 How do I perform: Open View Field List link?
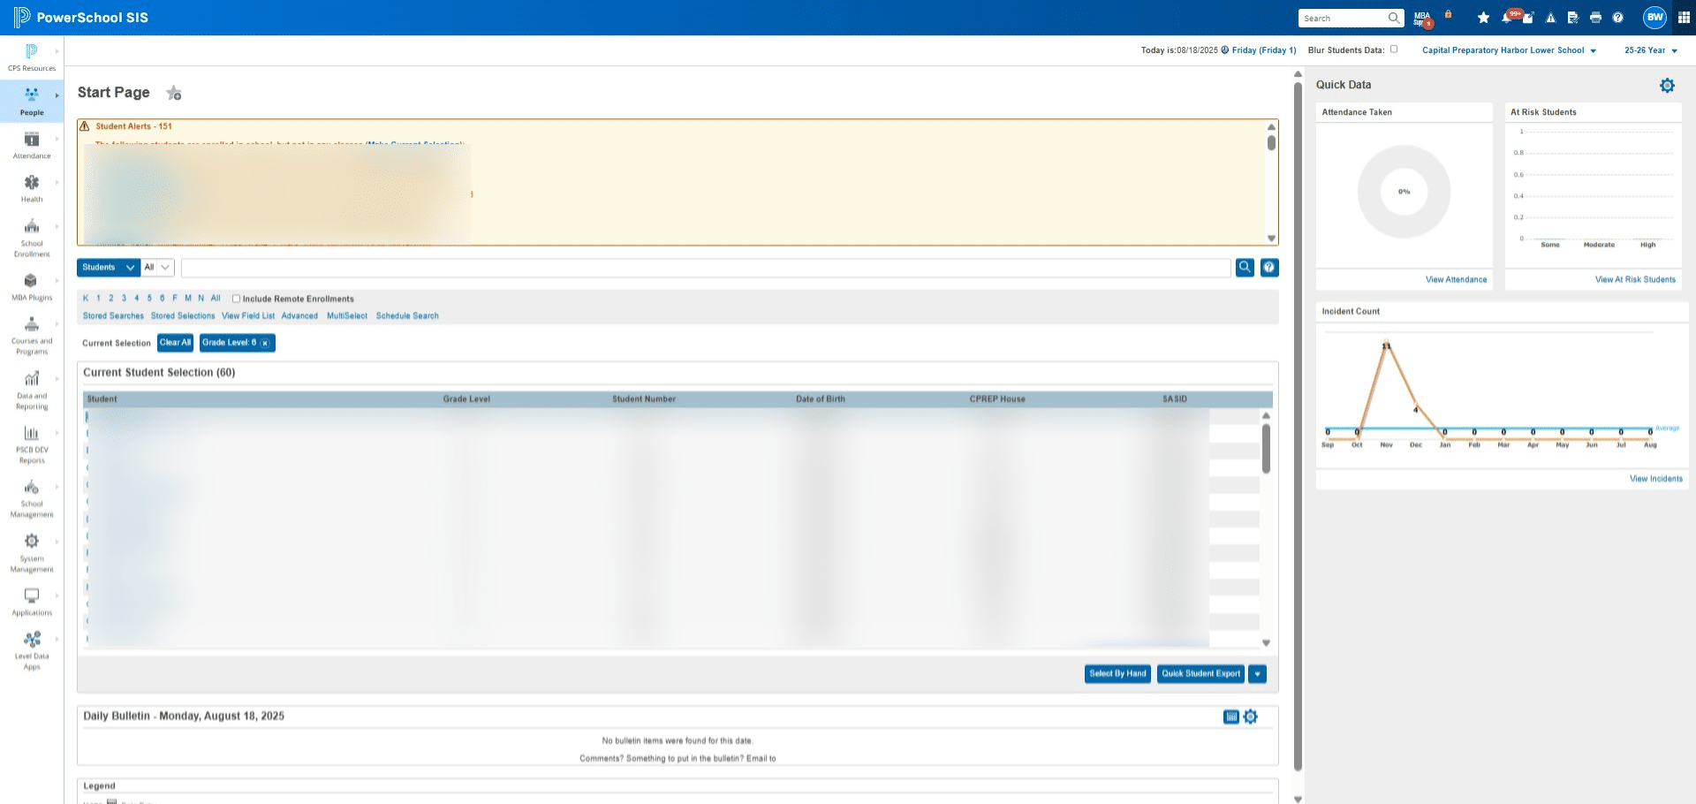248,316
